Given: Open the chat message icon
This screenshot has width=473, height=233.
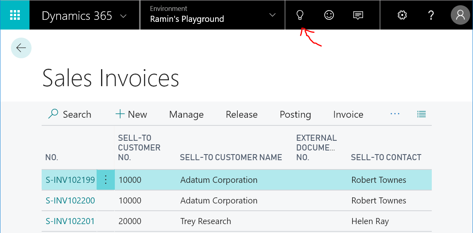Looking at the screenshot, I should (x=358, y=15).
